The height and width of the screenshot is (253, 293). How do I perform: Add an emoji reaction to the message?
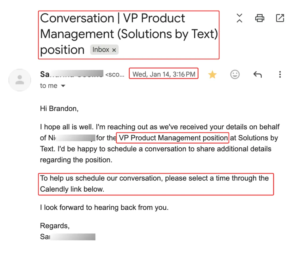(x=235, y=75)
